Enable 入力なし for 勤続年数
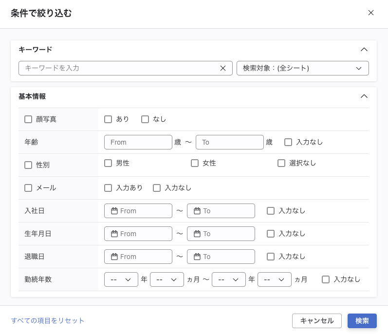Image resolution: width=388 pixels, height=334 pixels. point(326,279)
